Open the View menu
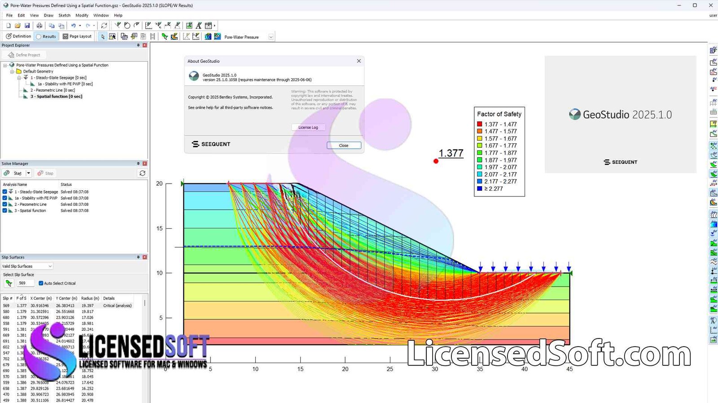The height and width of the screenshot is (403, 718). (x=34, y=15)
